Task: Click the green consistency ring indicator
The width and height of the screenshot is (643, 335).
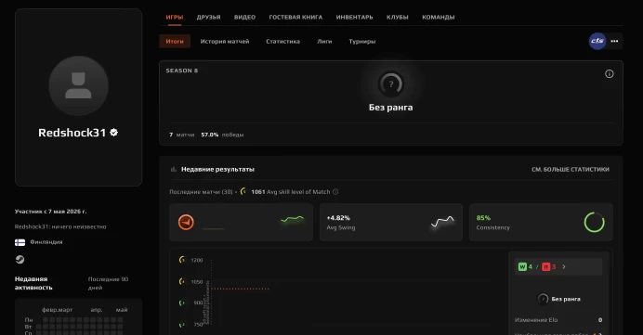Action: (x=594, y=223)
